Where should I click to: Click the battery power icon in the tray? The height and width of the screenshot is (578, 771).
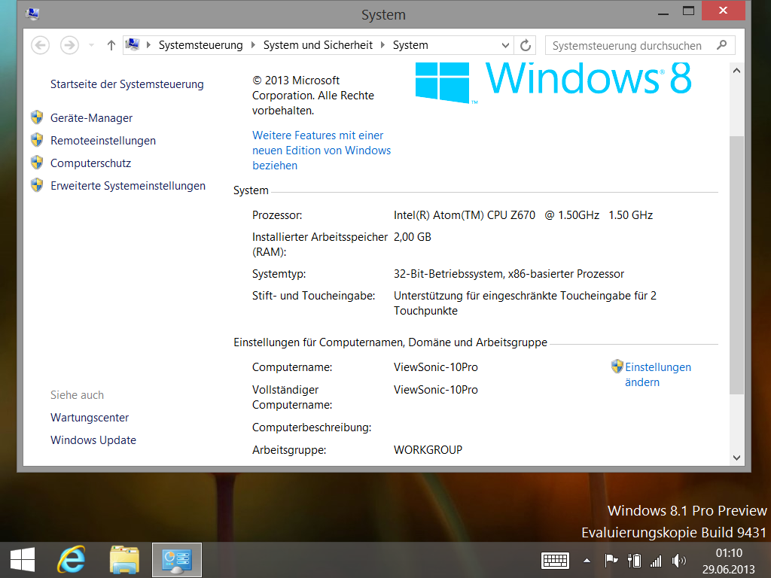click(x=634, y=560)
